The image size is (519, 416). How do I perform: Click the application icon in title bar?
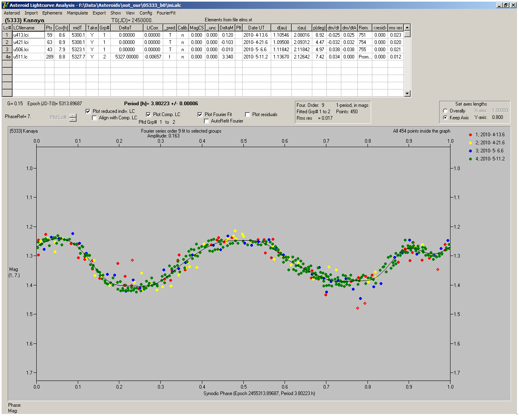click(x=5, y=5)
